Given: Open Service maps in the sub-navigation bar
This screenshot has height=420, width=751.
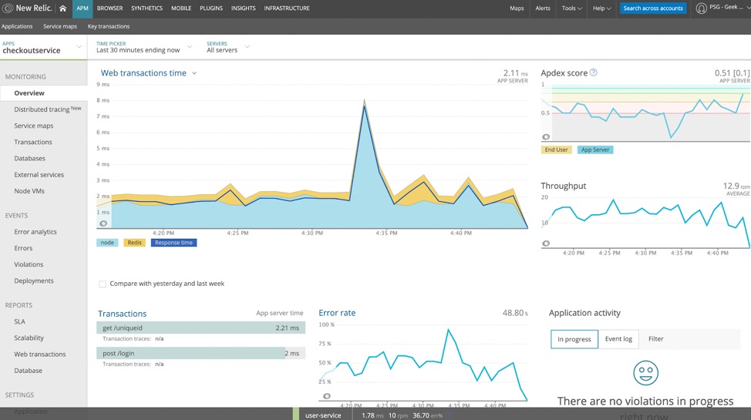Looking at the screenshot, I should tap(60, 26).
